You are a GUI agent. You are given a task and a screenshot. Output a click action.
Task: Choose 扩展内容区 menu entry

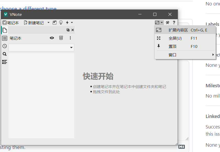[x=185, y=30]
